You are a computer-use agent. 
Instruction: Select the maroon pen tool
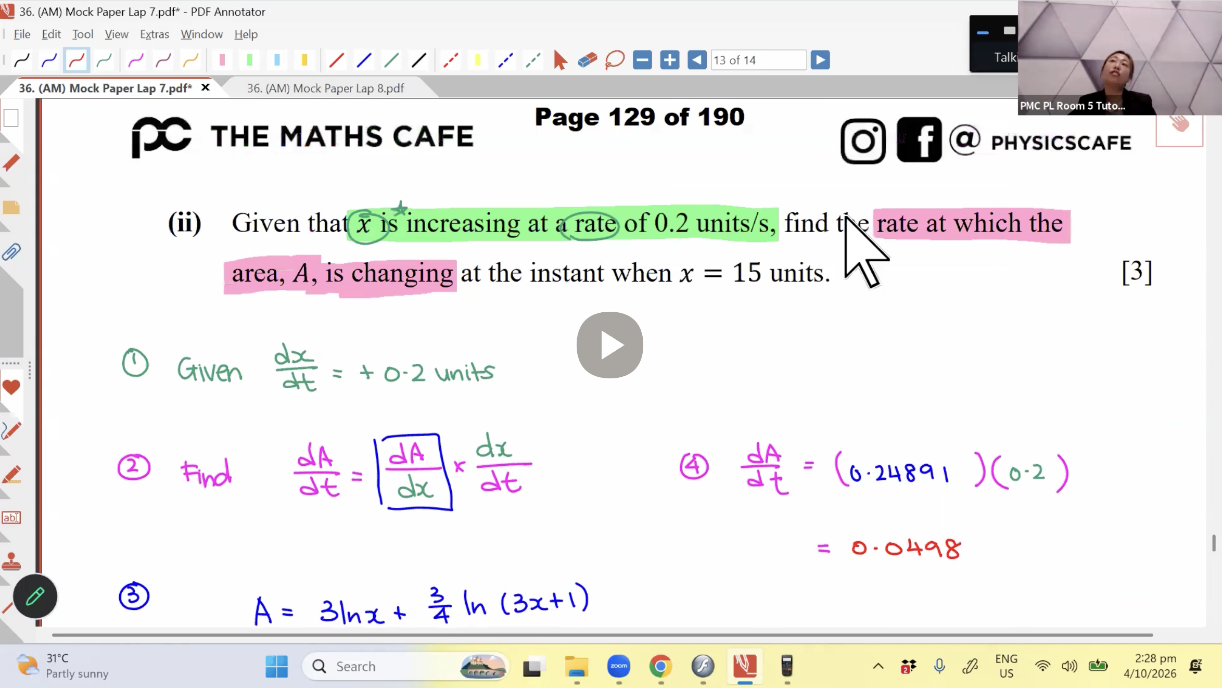tap(163, 60)
